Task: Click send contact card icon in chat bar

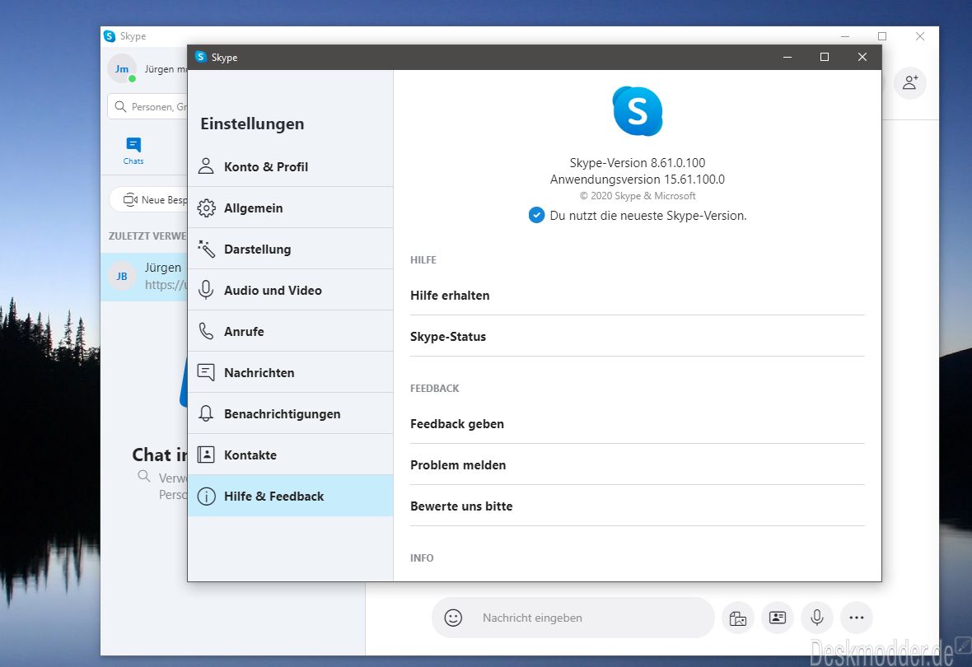Action: click(x=778, y=618)
